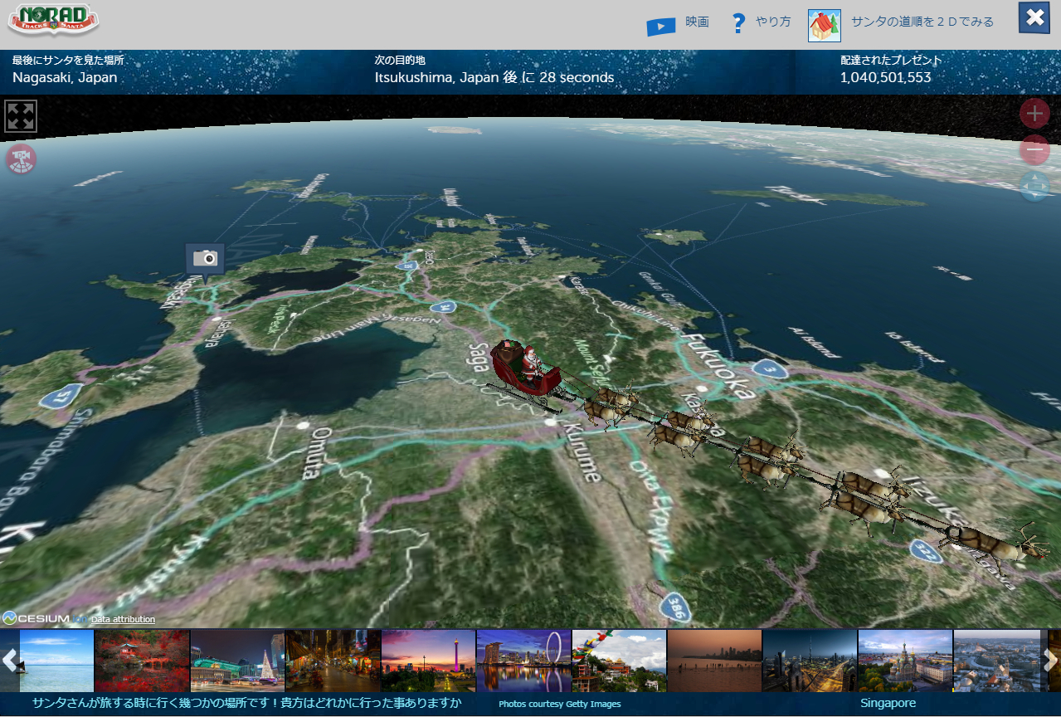Viewport: 1061px width, 717px height.
Task: Click the Singapore caption text
Action: pyautogui.click(x=888, y=704)
